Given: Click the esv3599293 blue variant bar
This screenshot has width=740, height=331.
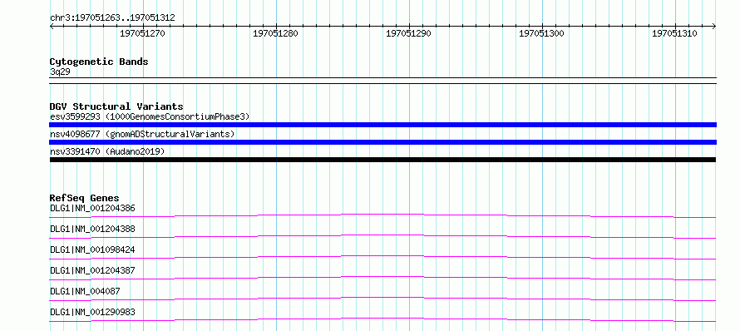Looking at the screenshot, I should tap(382, 125).
